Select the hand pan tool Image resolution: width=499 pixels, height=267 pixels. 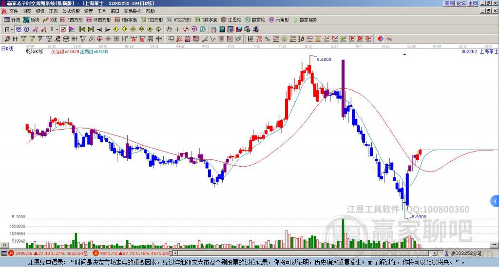[x=169, y=30]
